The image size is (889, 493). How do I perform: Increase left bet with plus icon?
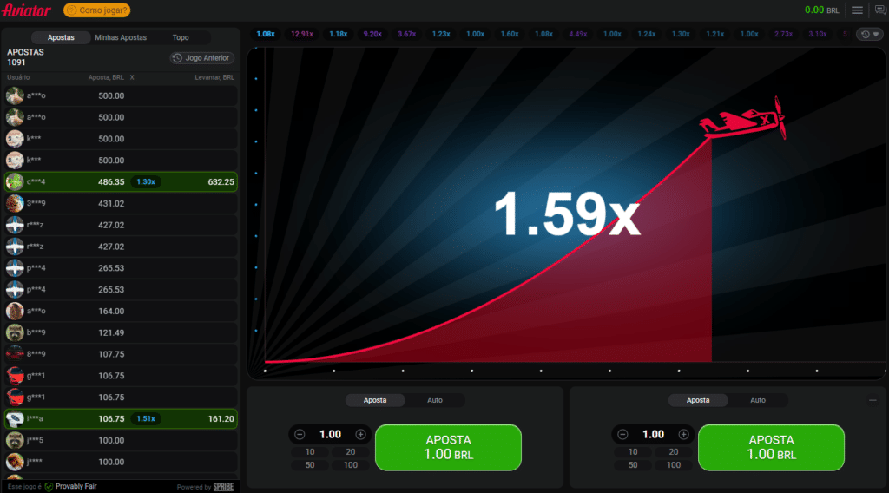point(360,434)
